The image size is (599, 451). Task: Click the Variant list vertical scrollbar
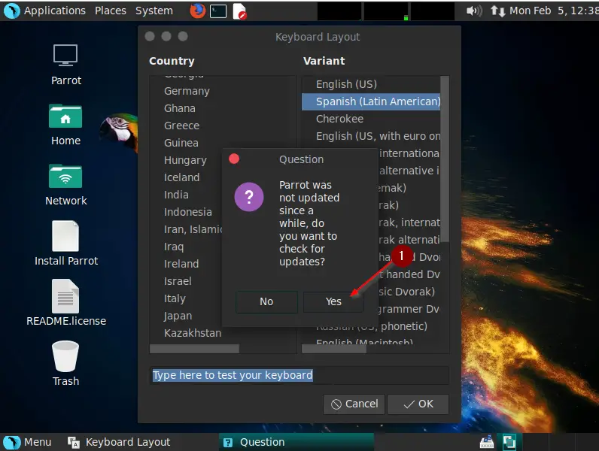(444, 159)
